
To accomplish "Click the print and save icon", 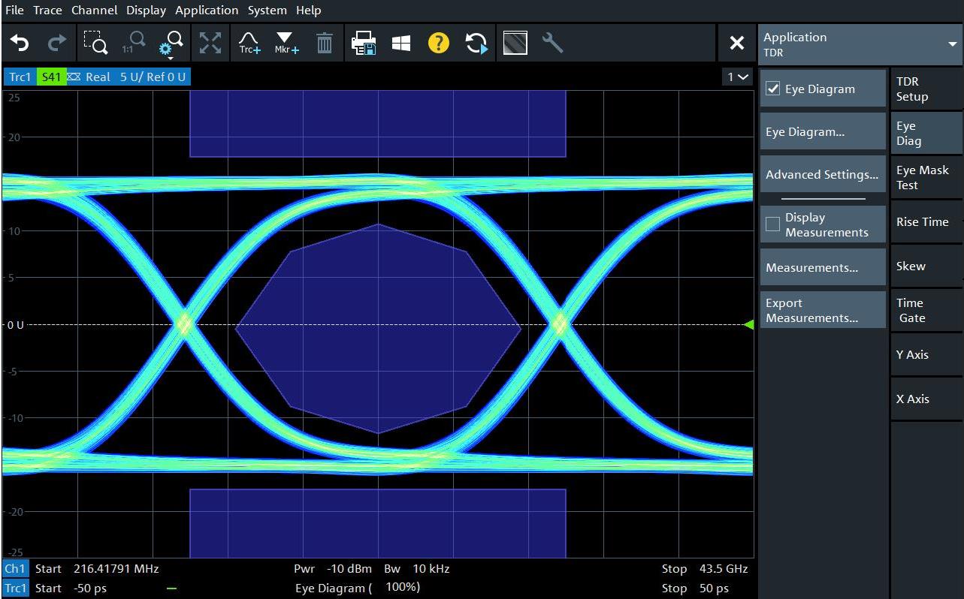I will click(x=364, y=44).
